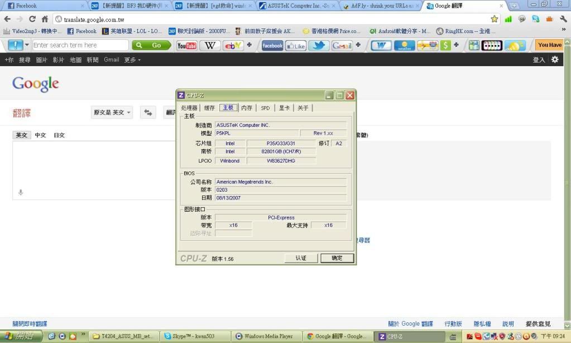Viewport: 571px width, 343px height.
Task: Switch to the ASUSTeK Computer Inc. browser tab
Action: point(296,6)
